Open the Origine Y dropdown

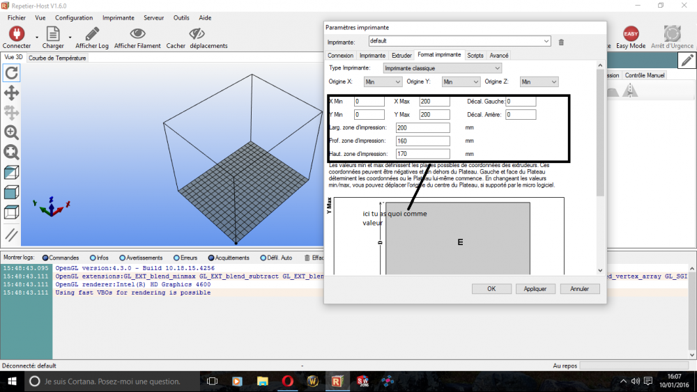tap(461, 81)
